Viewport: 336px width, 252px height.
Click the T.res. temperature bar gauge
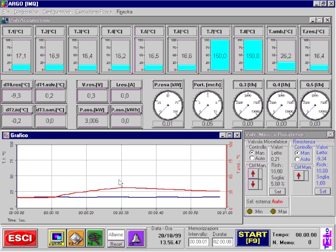click(315, 55)
